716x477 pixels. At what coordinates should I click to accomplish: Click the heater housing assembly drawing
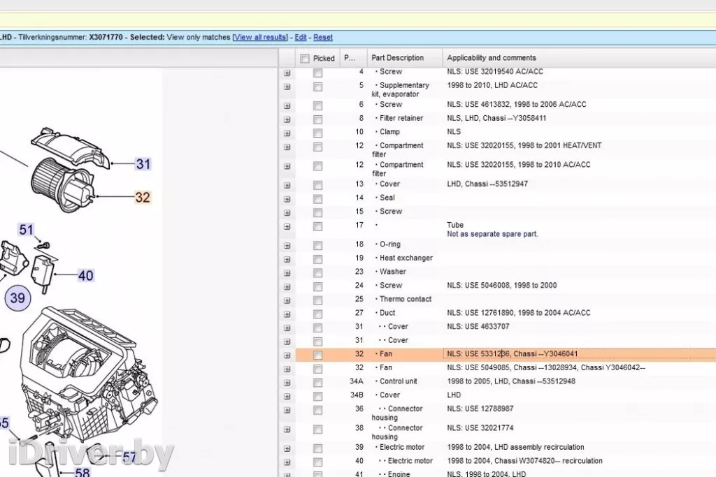coord(89,374)
